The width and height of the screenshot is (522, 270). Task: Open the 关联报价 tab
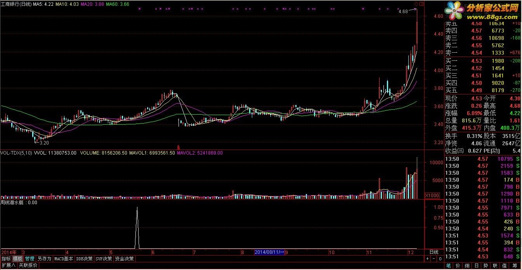coord(28,265)
